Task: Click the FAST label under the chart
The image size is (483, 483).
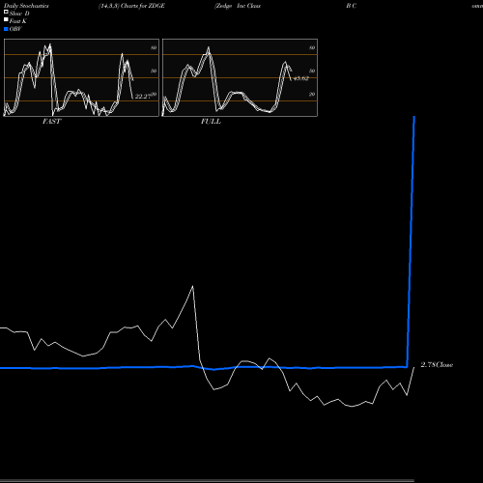Action: (52, 122)
